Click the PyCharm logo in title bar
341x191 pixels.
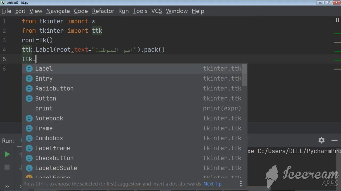[3, 3]
